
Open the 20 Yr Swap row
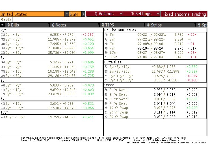coord(155,112)
